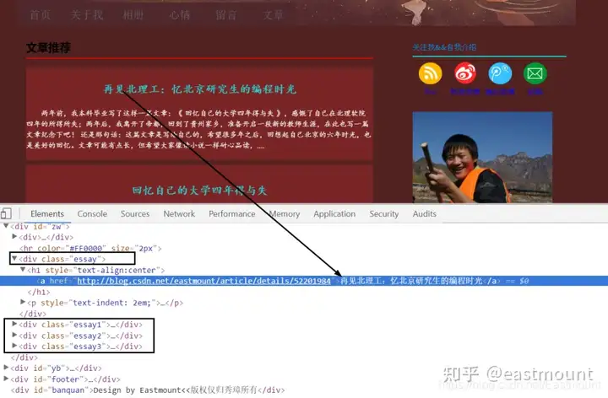Open article link 再见北理工 on the page

point(200,89)
